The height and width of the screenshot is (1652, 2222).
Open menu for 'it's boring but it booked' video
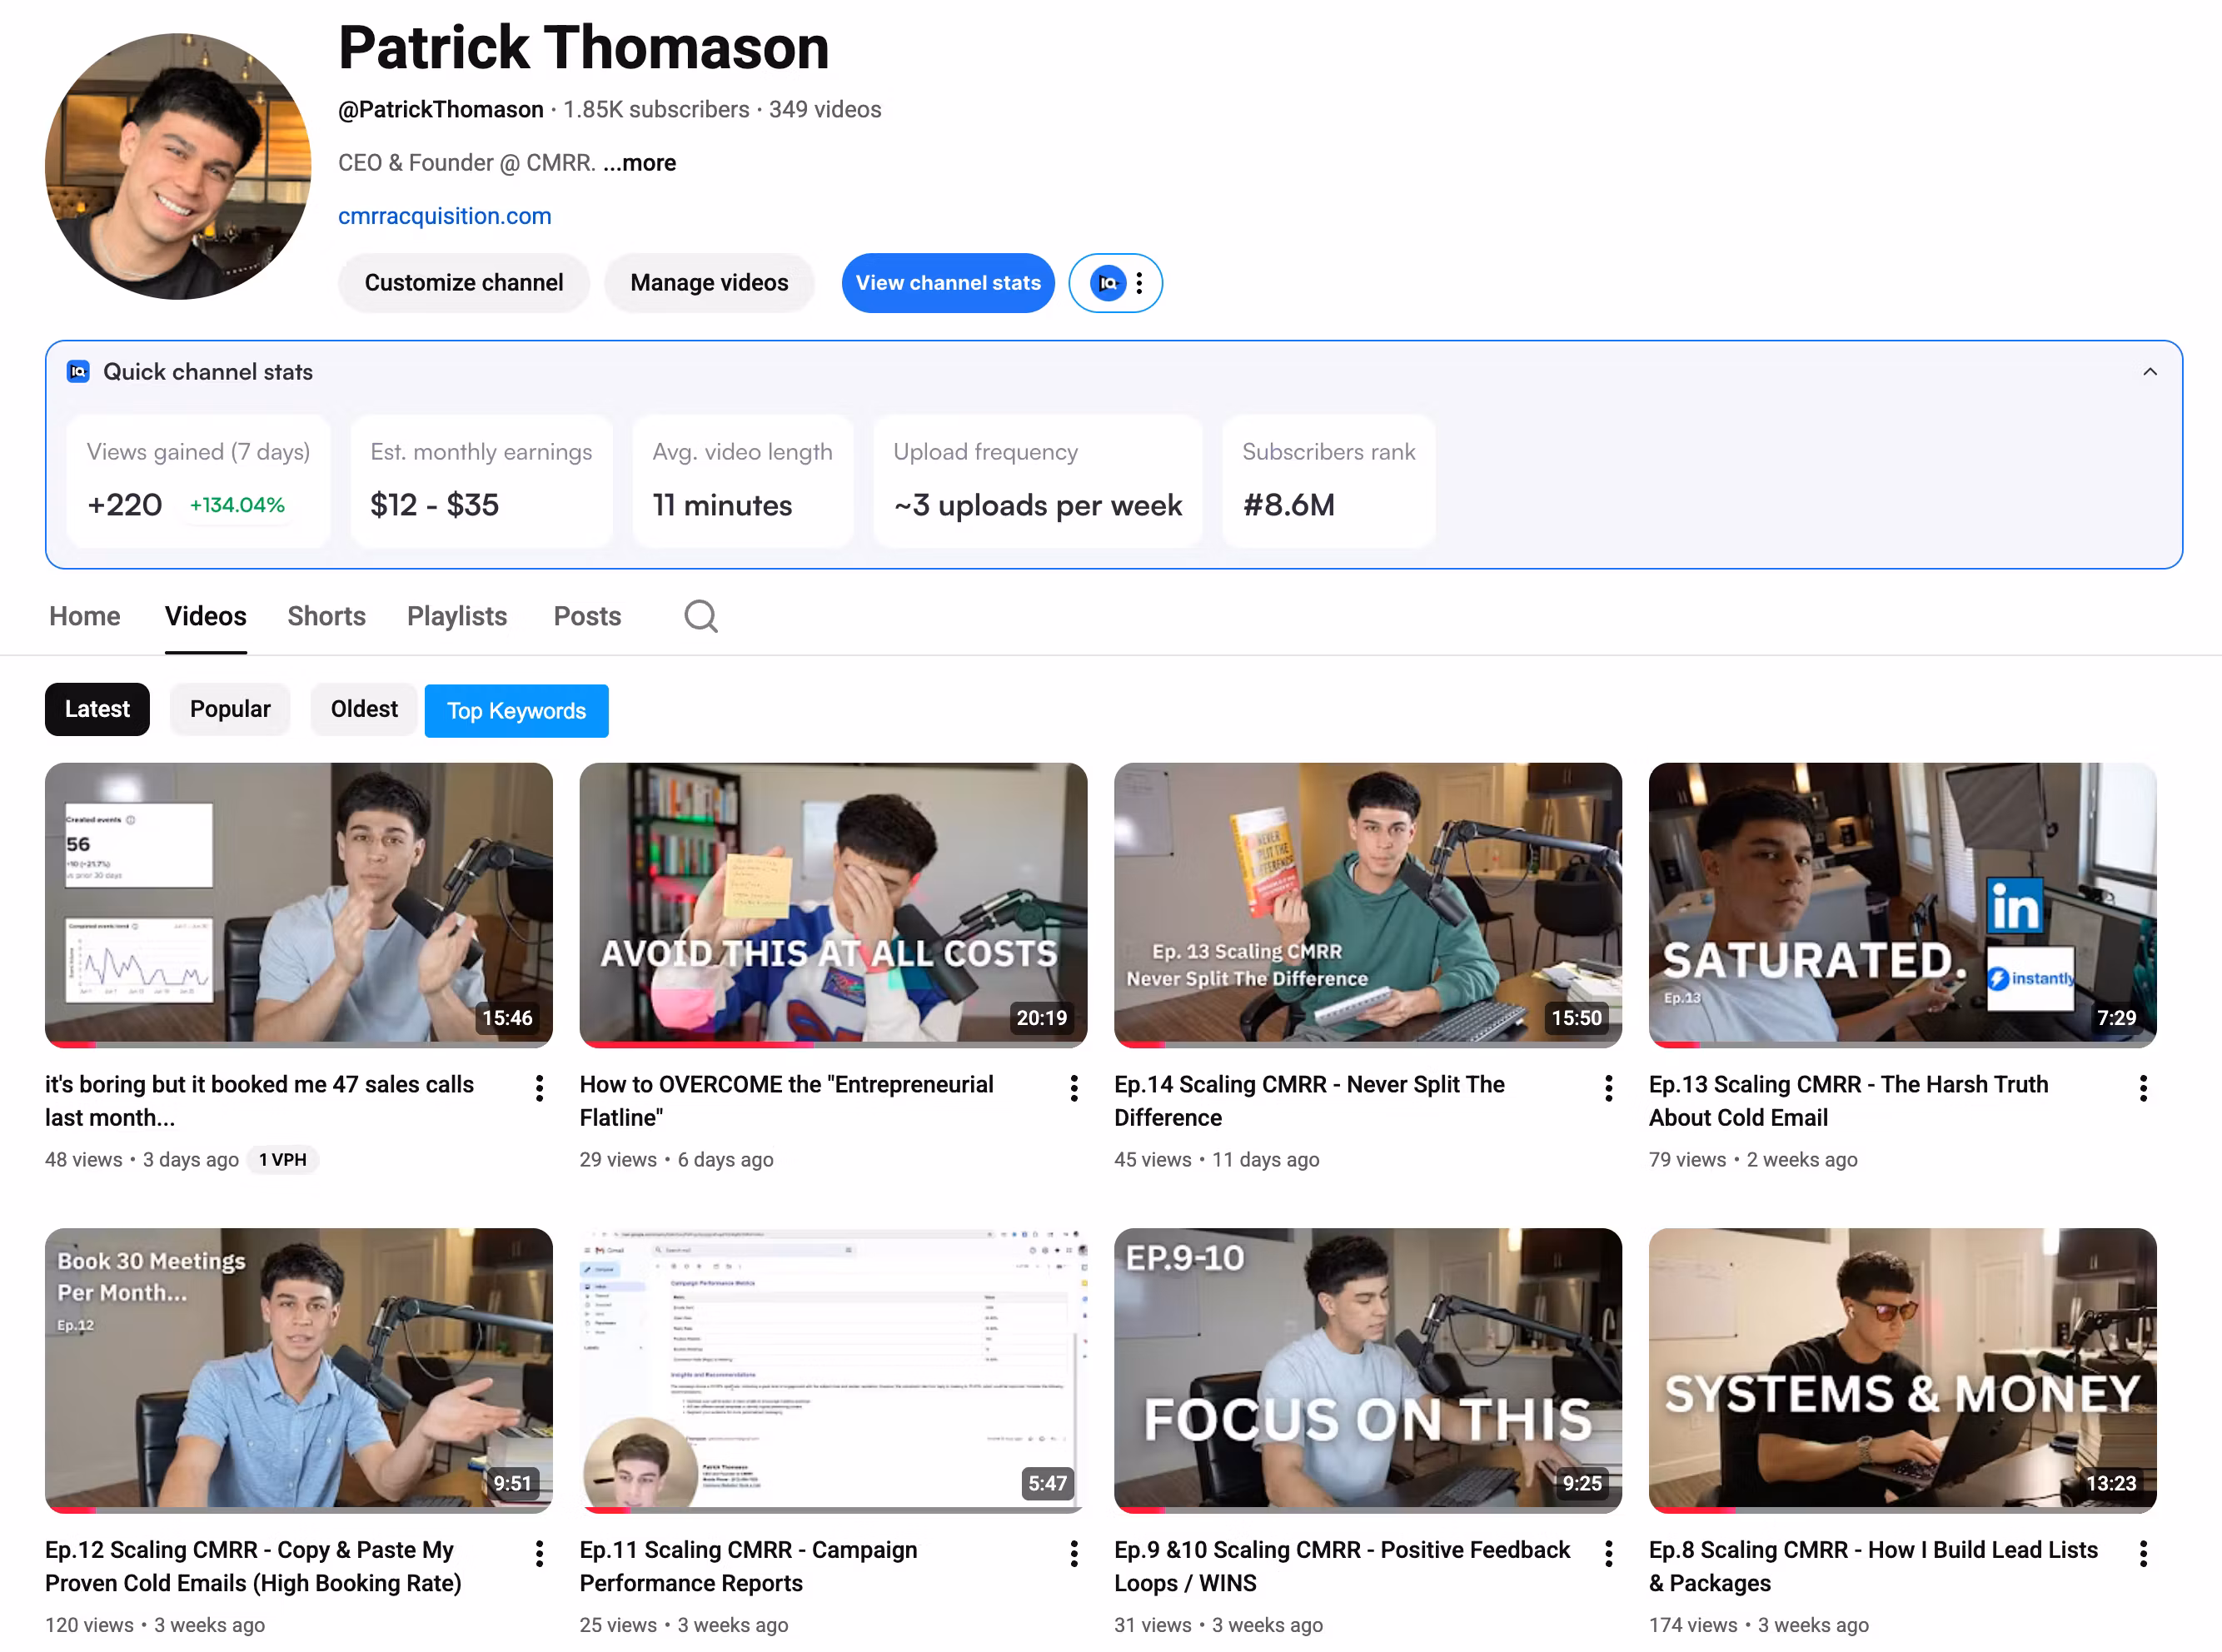539,1088
